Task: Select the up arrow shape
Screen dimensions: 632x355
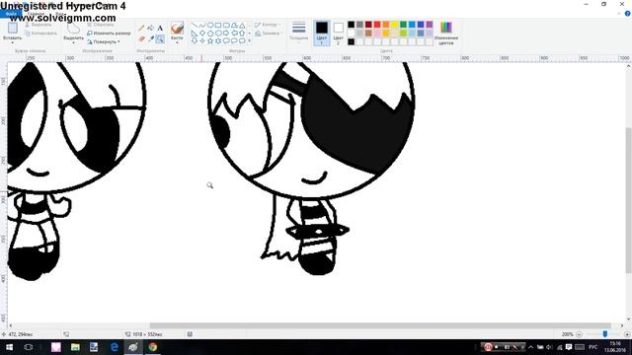Action: (242, 34)
